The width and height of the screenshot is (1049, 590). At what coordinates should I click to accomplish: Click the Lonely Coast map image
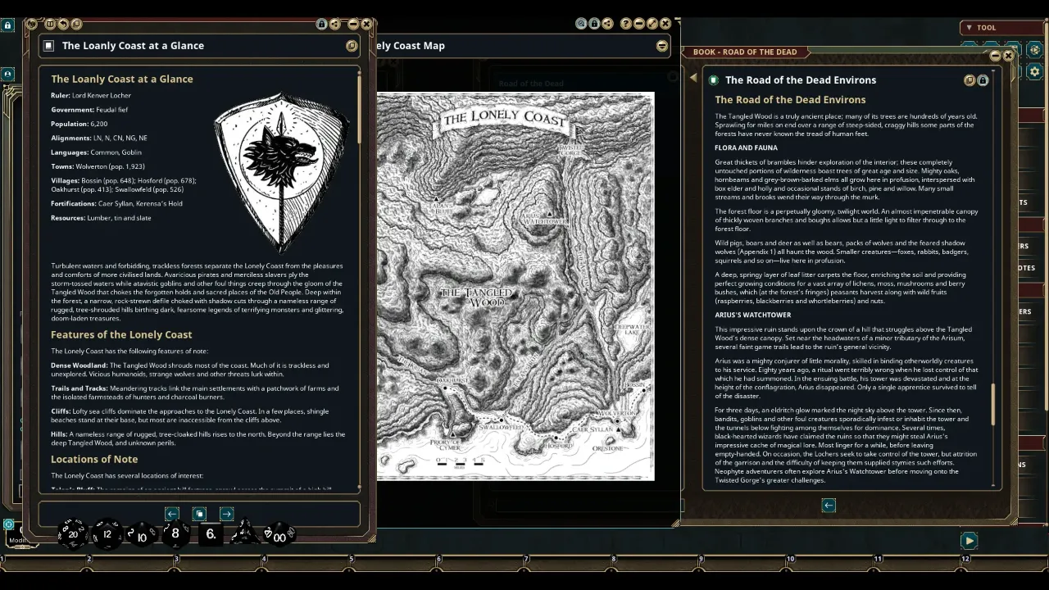(515, 286)
